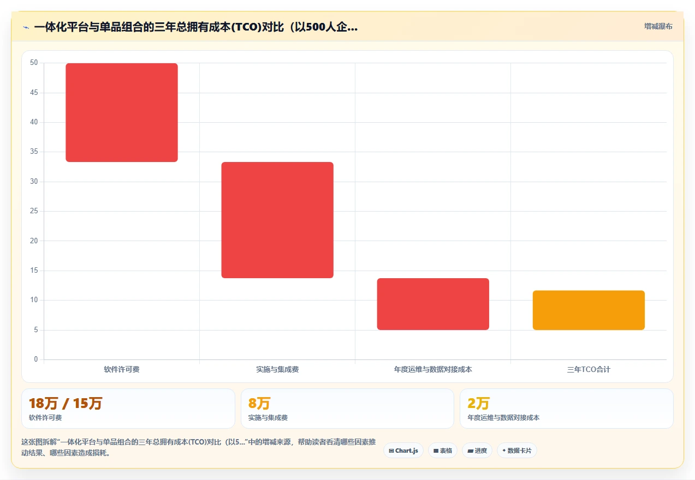Click the y-axis value 50

(34, 63)
